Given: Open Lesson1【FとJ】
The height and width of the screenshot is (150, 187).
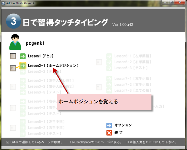Looking at the screenshot, I should pos(41,56).
